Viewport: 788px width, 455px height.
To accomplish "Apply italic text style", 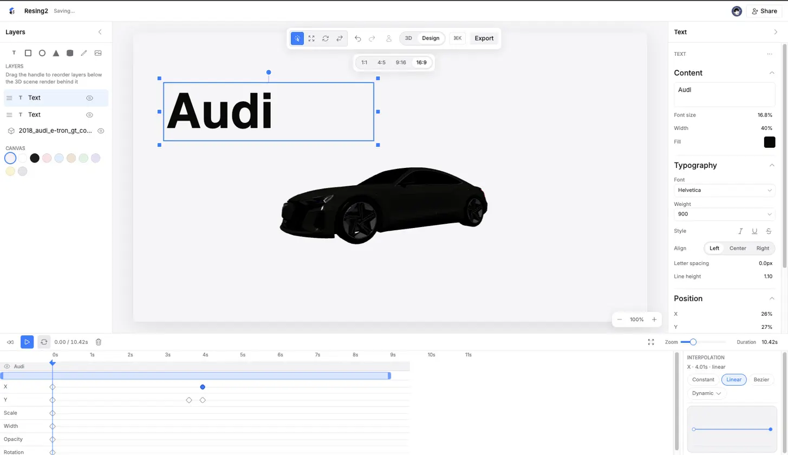I will pos(740,231).
